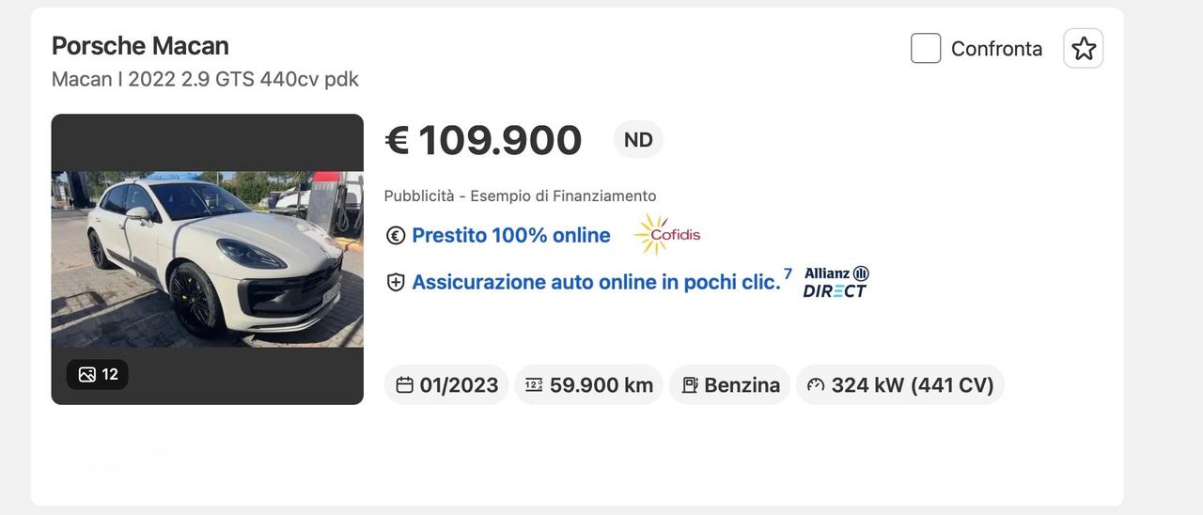
Task: Click the 12 photos gallery badge
Action: pos(98,374)
